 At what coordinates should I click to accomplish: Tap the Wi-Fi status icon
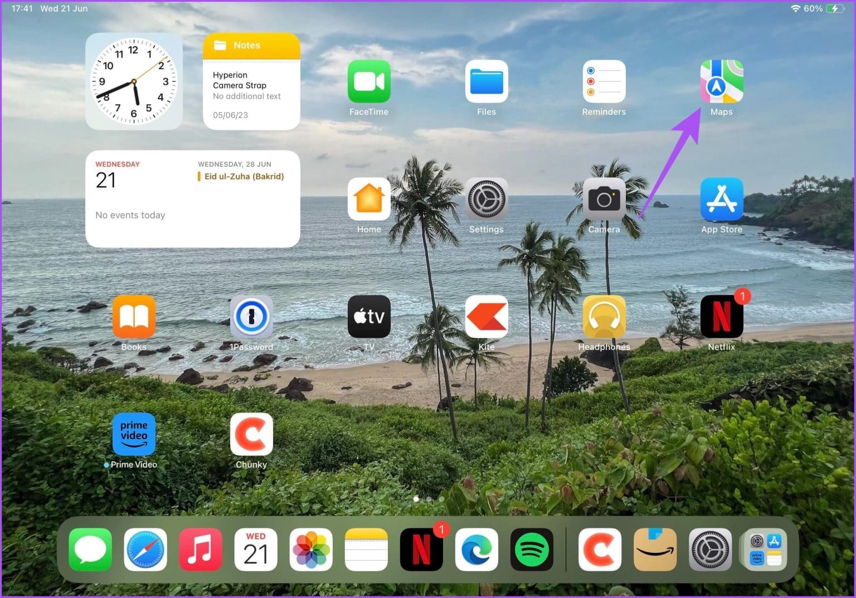[x=795, y=8]
